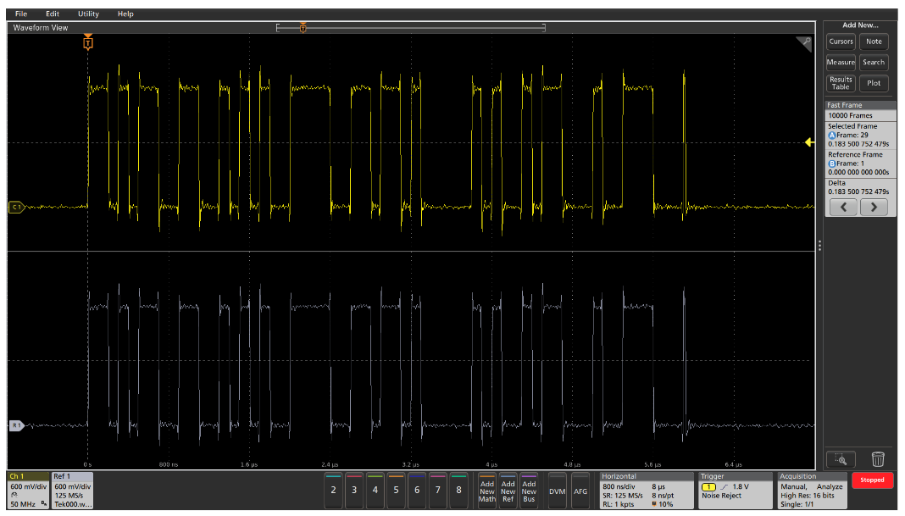905x516 pixels.
Task: Turn on channel 2
Action: pos(333,490)
